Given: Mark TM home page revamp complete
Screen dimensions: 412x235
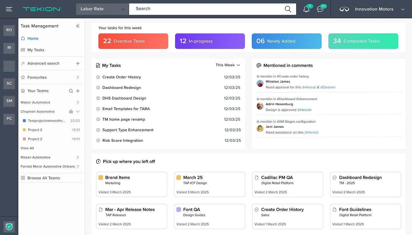Looking at the screenshot, I should [98, 120].
